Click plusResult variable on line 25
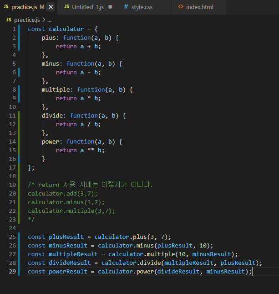 pyautogui.click(x=66, y=237)
